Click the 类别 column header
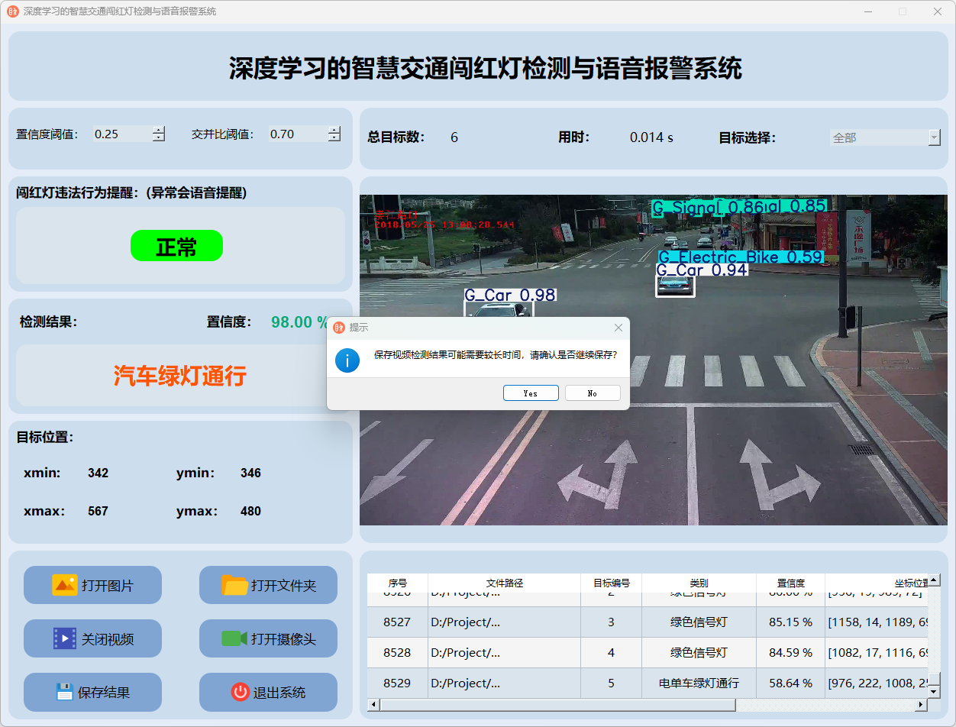The image size is (956, 727). [x=699, y=583]
